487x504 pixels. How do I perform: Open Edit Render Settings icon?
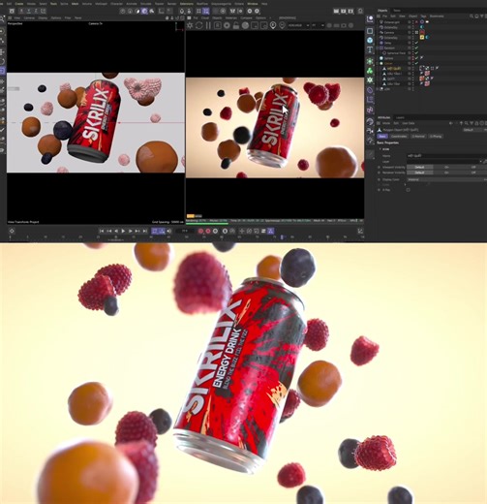pyautogui.click(x=350, y=11)
